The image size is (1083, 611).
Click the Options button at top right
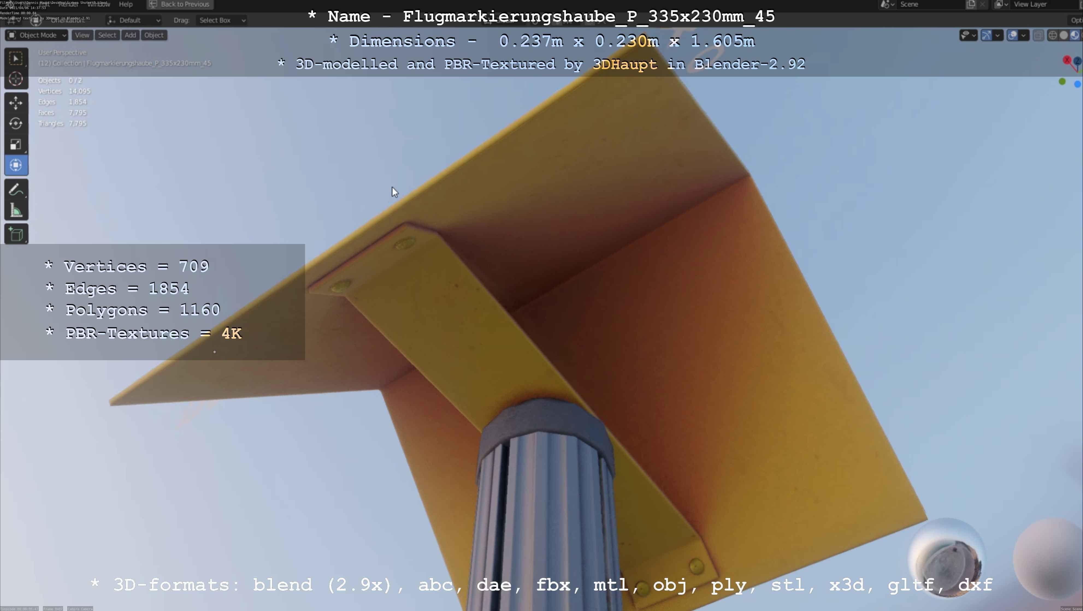(1075, 20)
